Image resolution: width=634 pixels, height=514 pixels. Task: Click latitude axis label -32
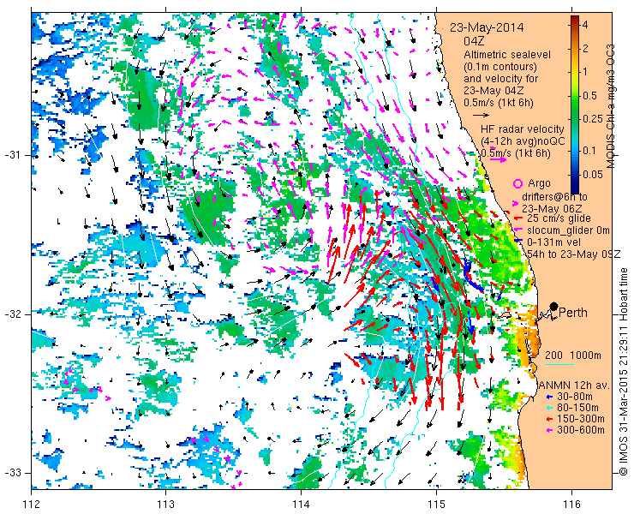tap(13, 314)
